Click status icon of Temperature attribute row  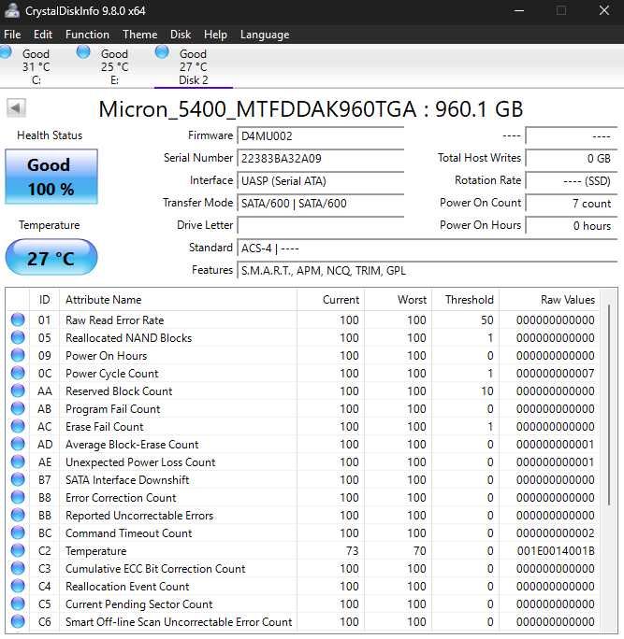(18, 550)
